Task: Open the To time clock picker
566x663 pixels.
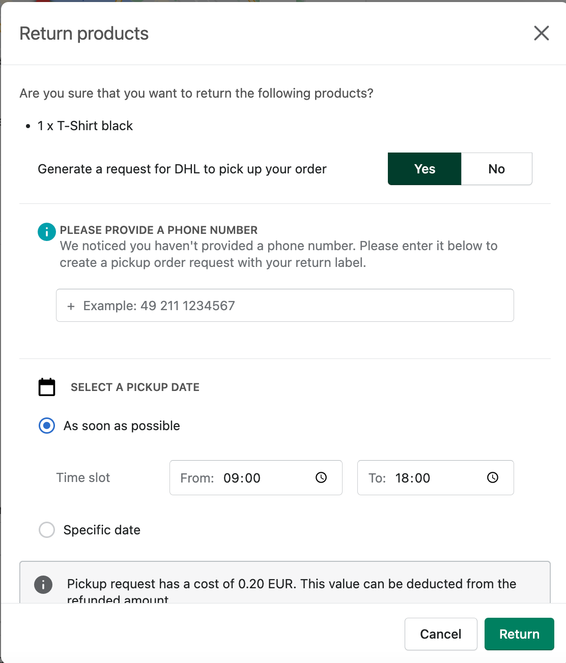Action: (x=493, y=477)
